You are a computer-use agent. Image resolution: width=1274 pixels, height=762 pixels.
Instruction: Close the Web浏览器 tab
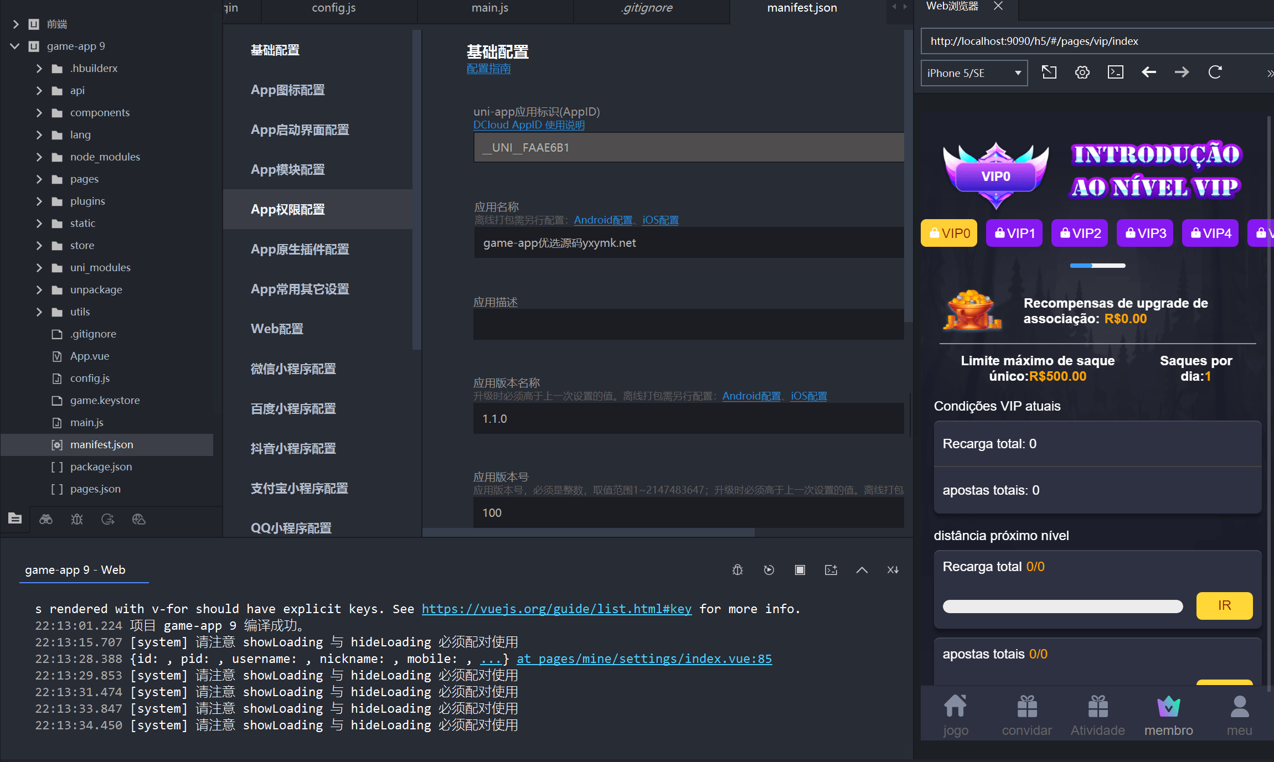pyautogui.click(x=998, y=6)
